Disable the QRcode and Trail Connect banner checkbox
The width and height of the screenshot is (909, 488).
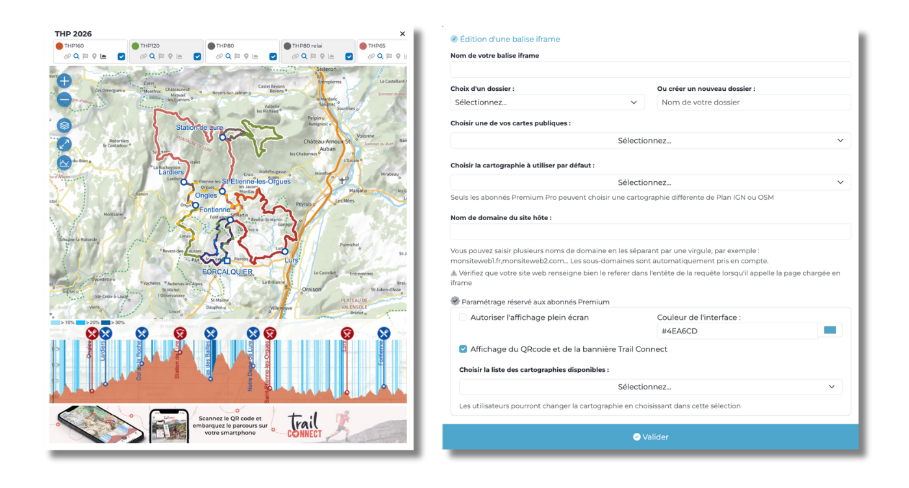pos(463,349)
